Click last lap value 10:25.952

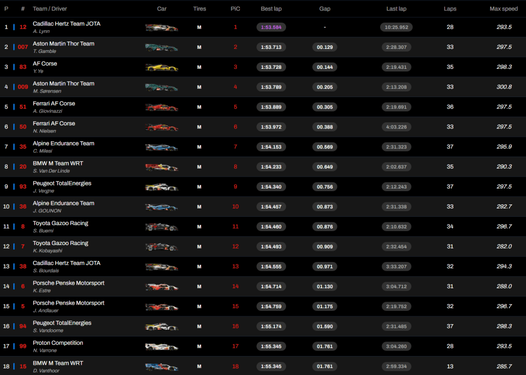tap(396, 27)
